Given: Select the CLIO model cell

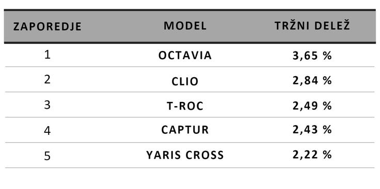Looking at the screenshot, I should (185, 82).
